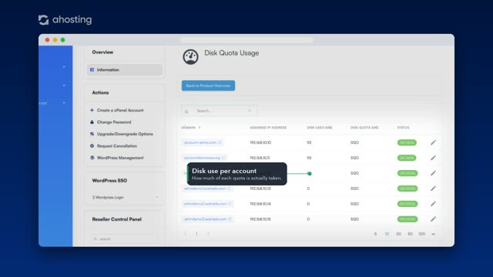Image resolution: width=493 pixels, height=277 pixels.
Task: Open the whmdemo1.example.com domain link
Action: [205, 189]
